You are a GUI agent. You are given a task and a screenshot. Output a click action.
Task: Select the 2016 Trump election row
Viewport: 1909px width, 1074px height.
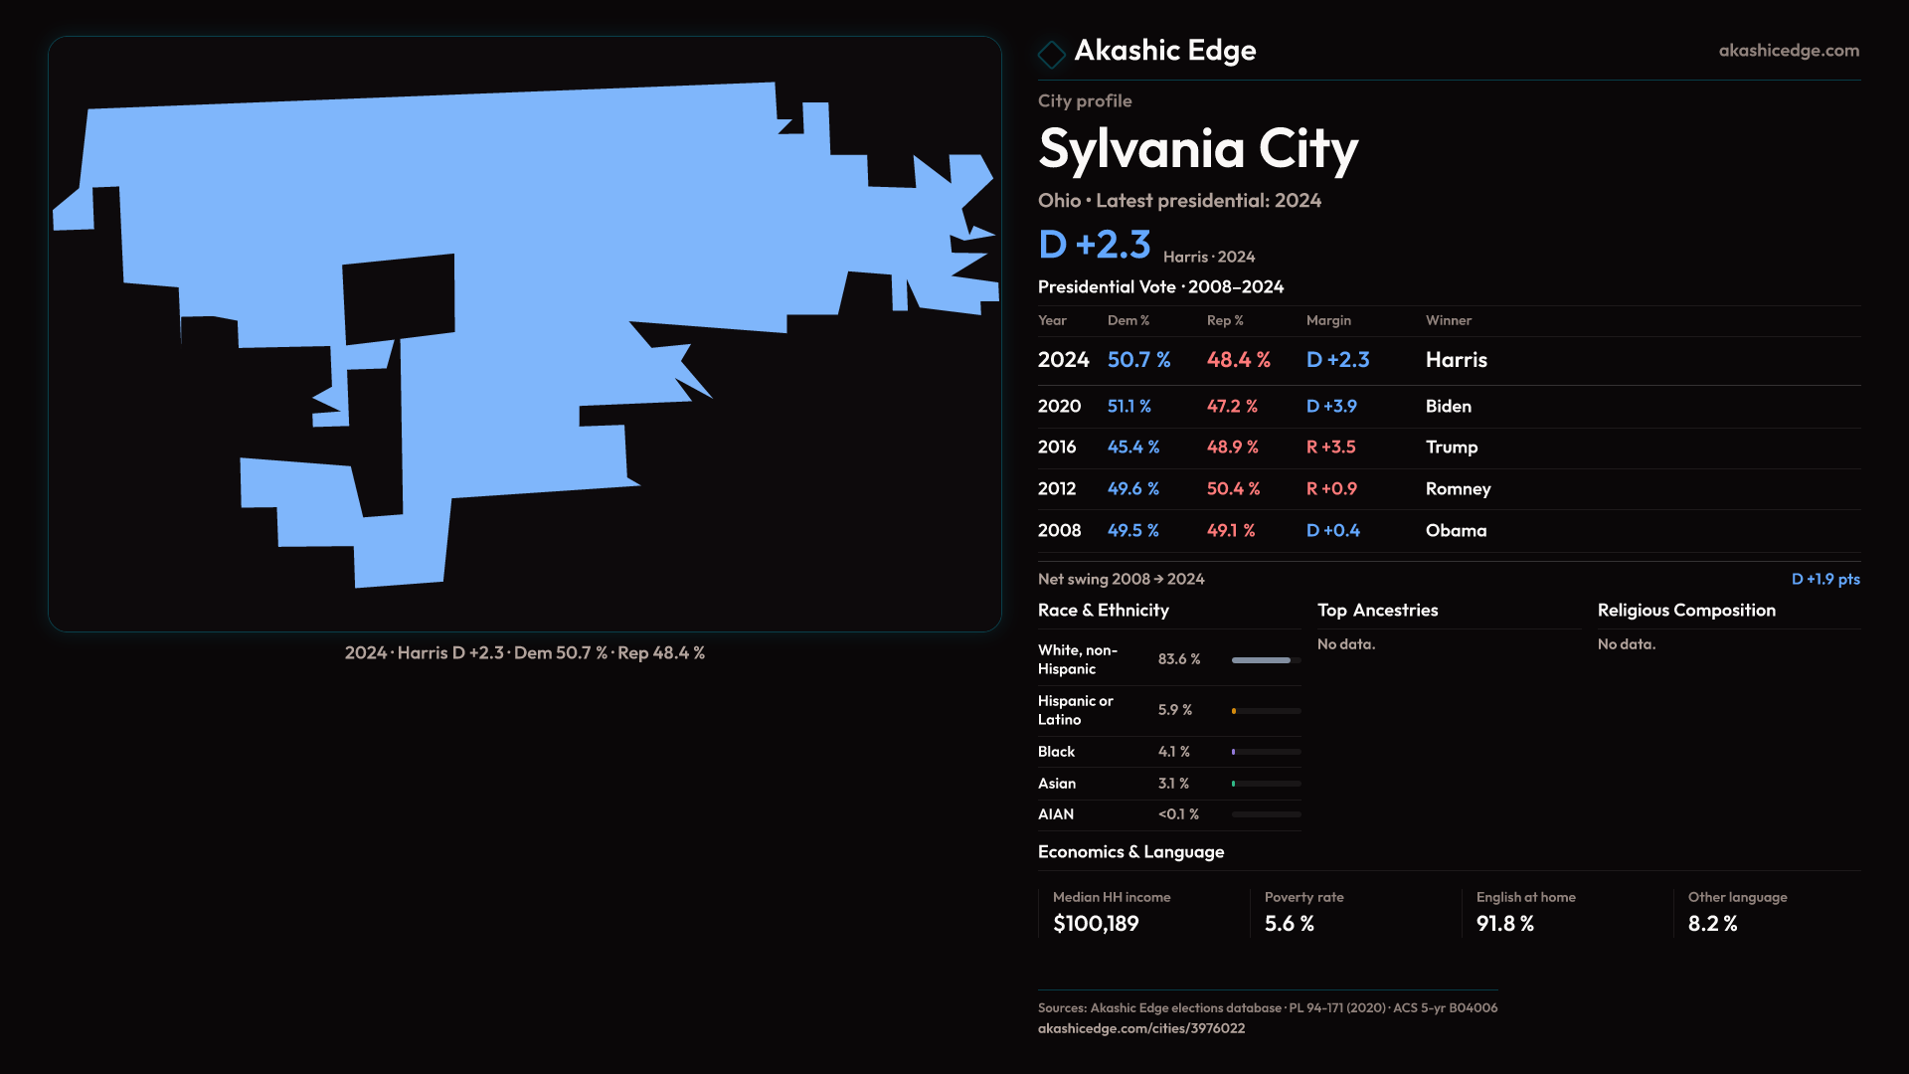pyautogui.click(x=1448, y=447)
